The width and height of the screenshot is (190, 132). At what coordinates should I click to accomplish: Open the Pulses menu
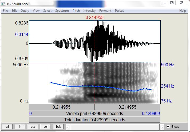(119, 11)
